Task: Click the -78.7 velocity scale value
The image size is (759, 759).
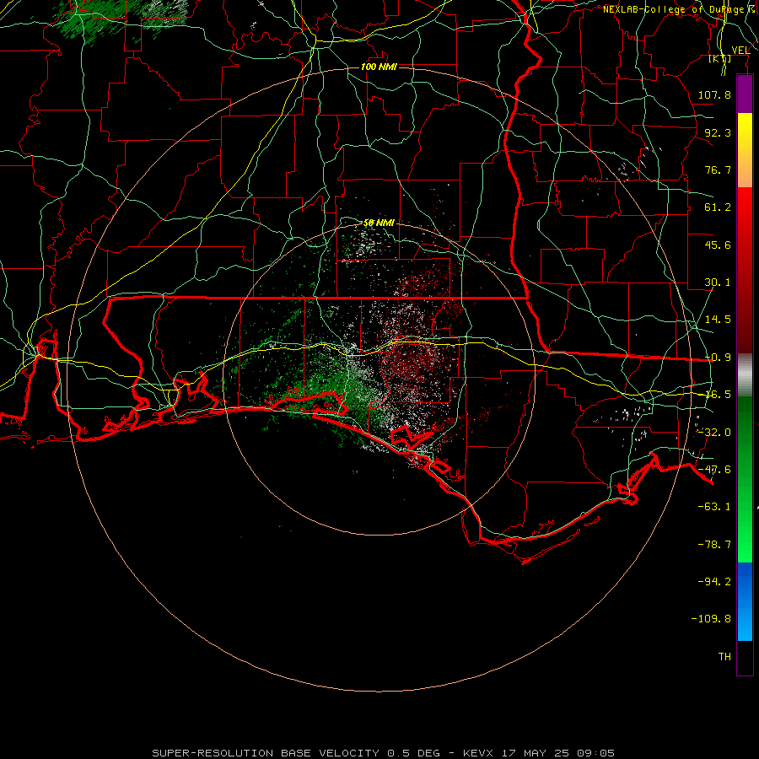Action: 714,545
